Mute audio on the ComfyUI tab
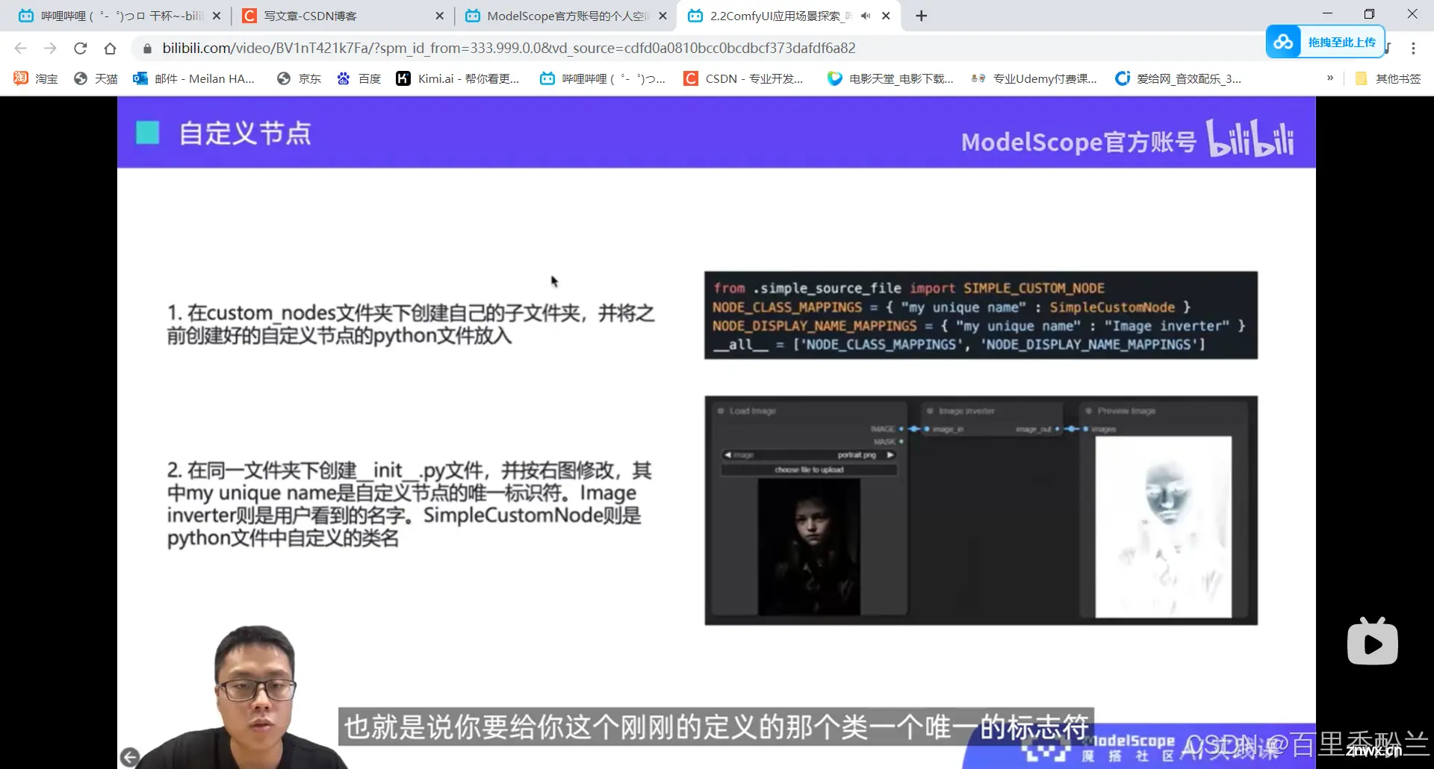Viewport: 1434px width, 769px height. click(x=866, y=16)
